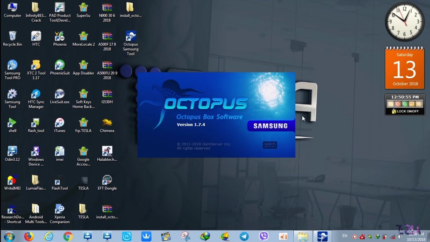This screenshot has width=430, height=242.
Task: Launch the Chimera shortcut
Action: click(107, 125)
